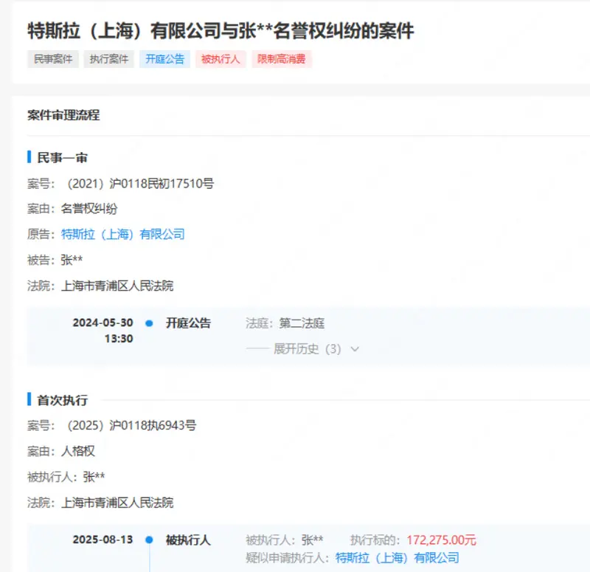The height and width of the screenshot is (572, 590).
Task: Click the 民事一审 section label
Action: 50,156
